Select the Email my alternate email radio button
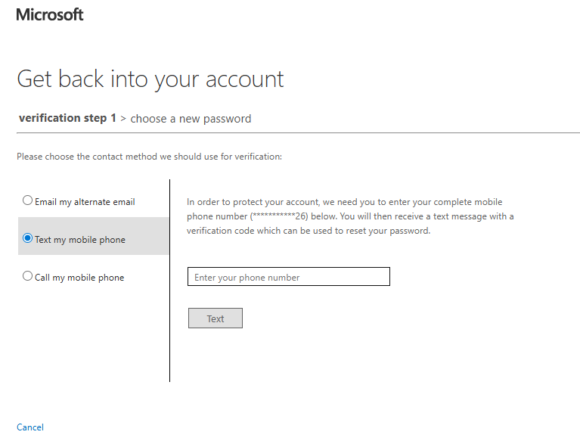This screenshot has height=441, width=580. tap(27, 200)
